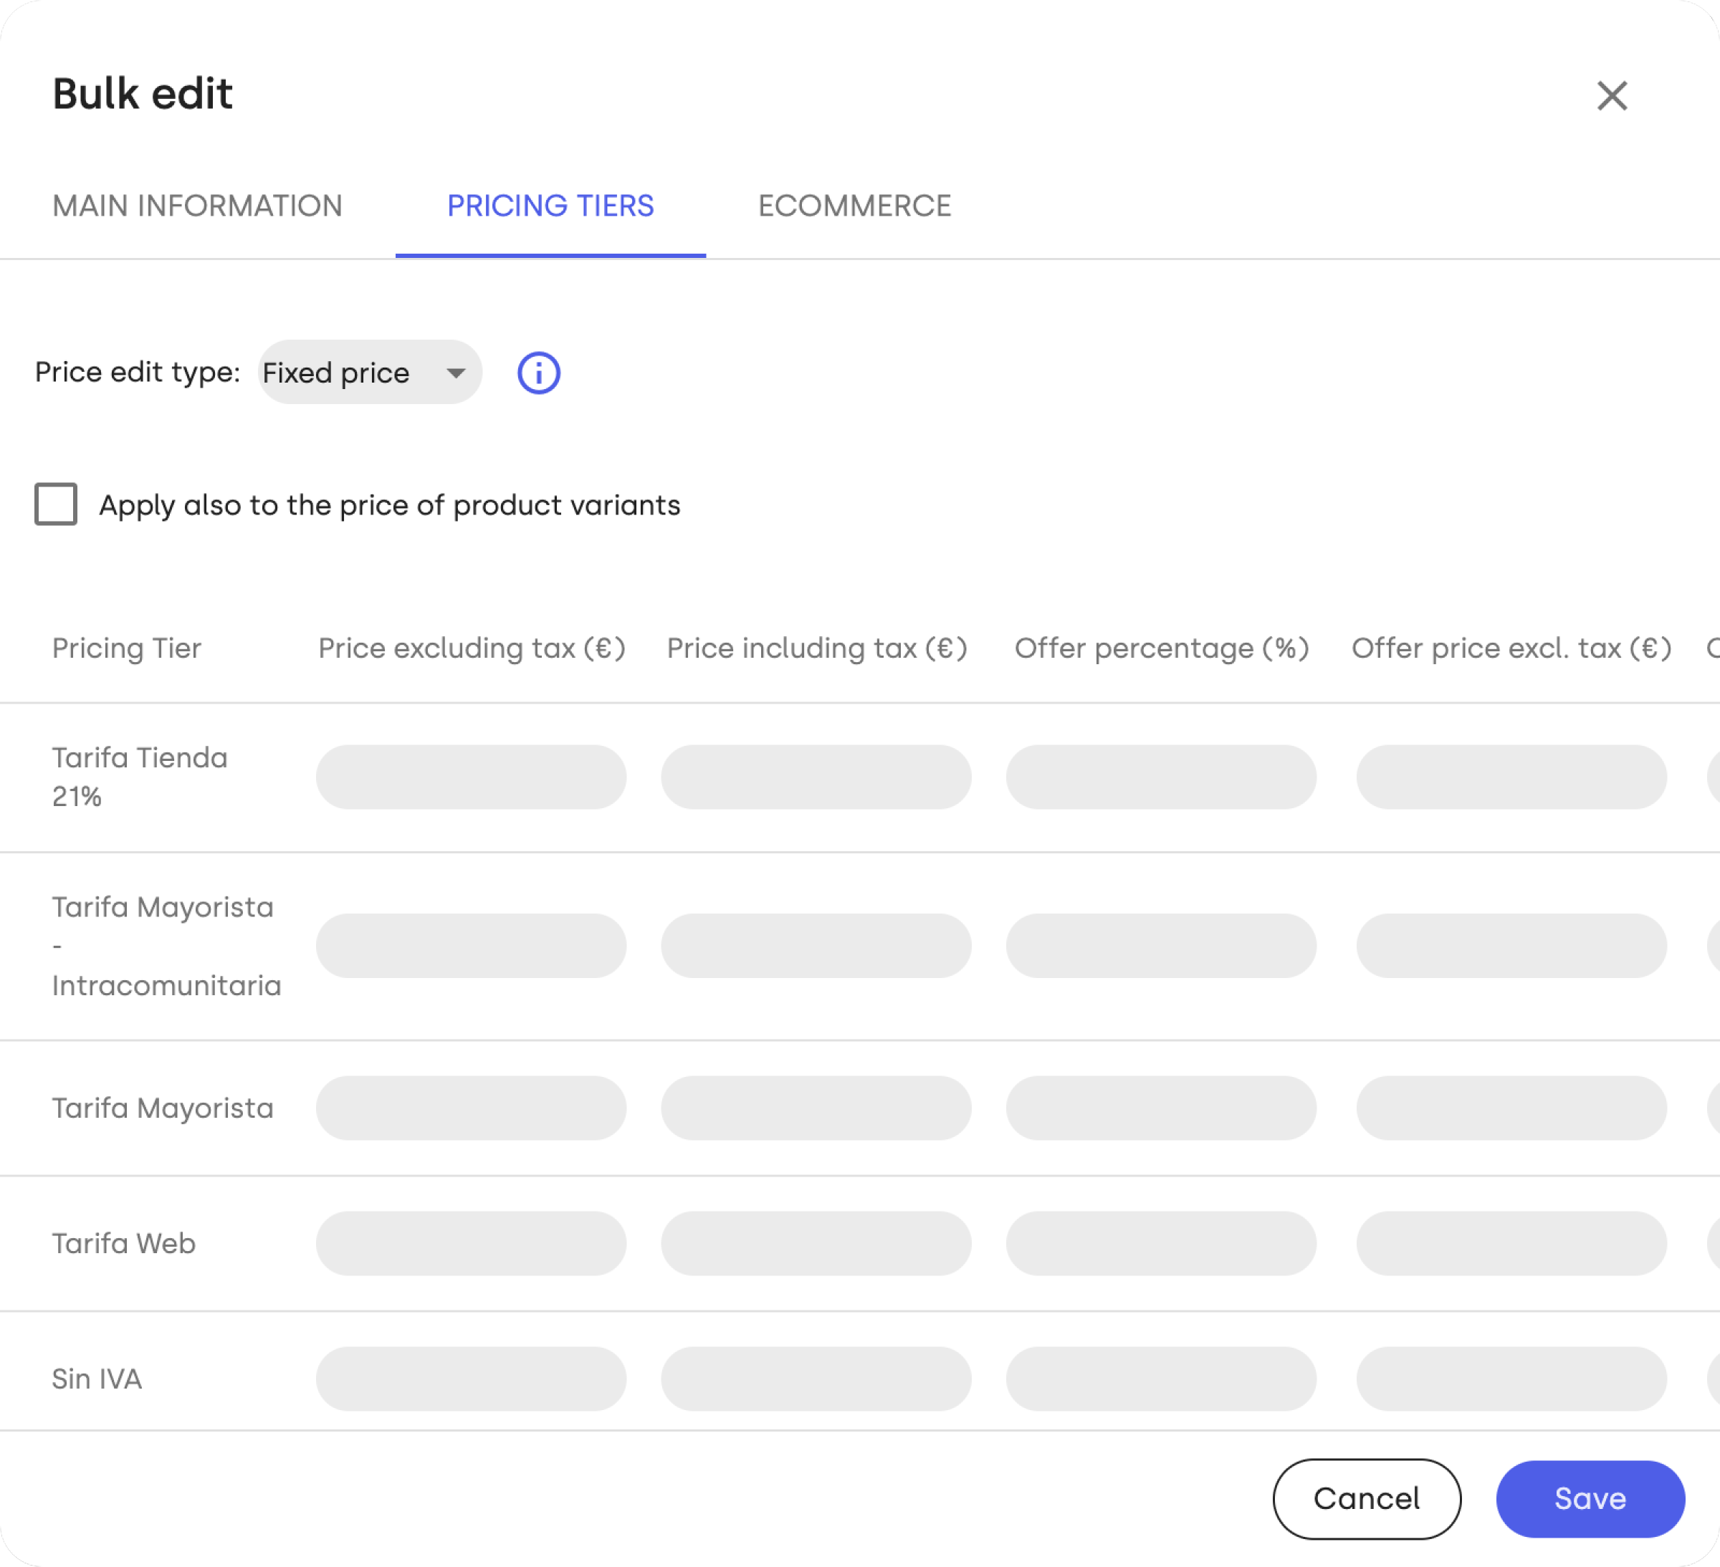The image size is (1720, 1567).
Task: Switch to the Ecommerce tab
Action: pos(854,206)
